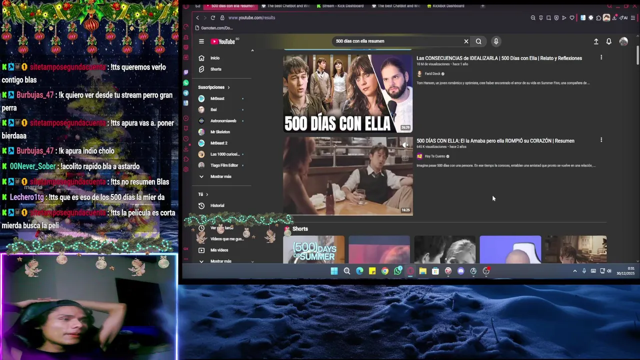Unmute the preview on the second video thumbnail
This screenshot has height=360, width=640.
pyautogui.click(x=405, y=145)
